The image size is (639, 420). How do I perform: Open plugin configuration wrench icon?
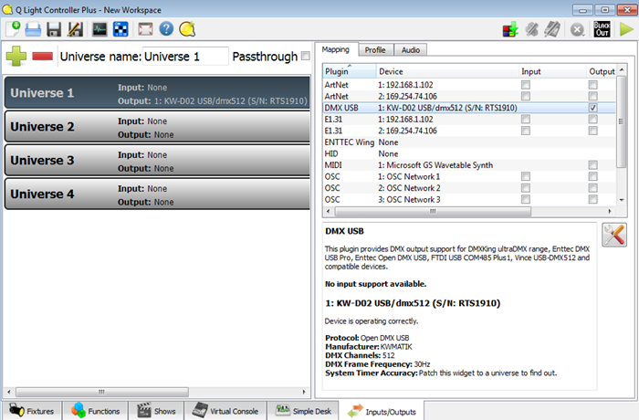pos(614,235)
